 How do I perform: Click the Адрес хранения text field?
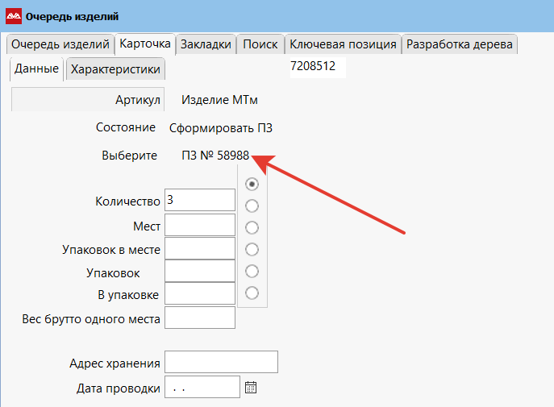(221, 363)
